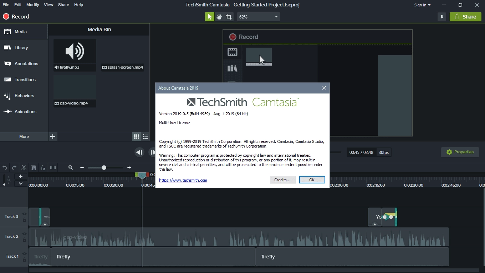Select the Edit (arrow) mode tool
485x273 pixels.
(210, 17)
